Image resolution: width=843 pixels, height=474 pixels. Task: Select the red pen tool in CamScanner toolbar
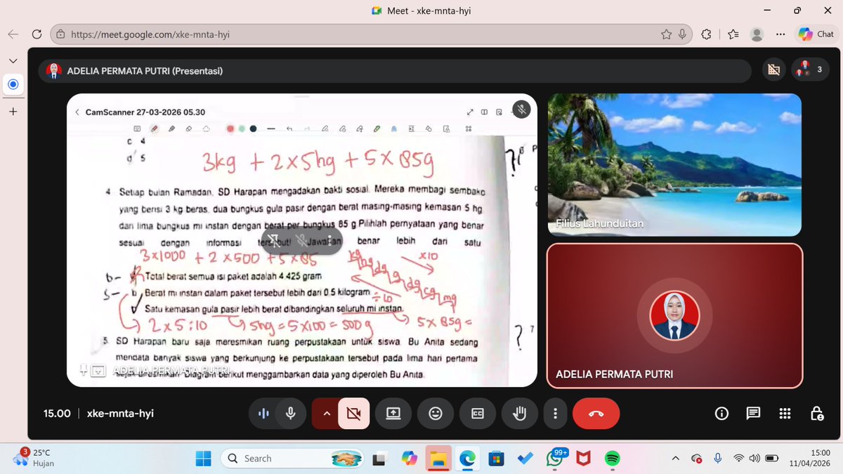153,129
